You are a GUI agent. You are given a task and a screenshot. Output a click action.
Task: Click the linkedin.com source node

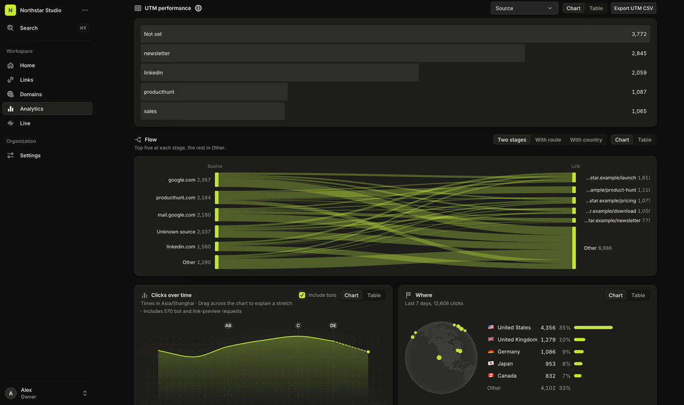point(217,247)
